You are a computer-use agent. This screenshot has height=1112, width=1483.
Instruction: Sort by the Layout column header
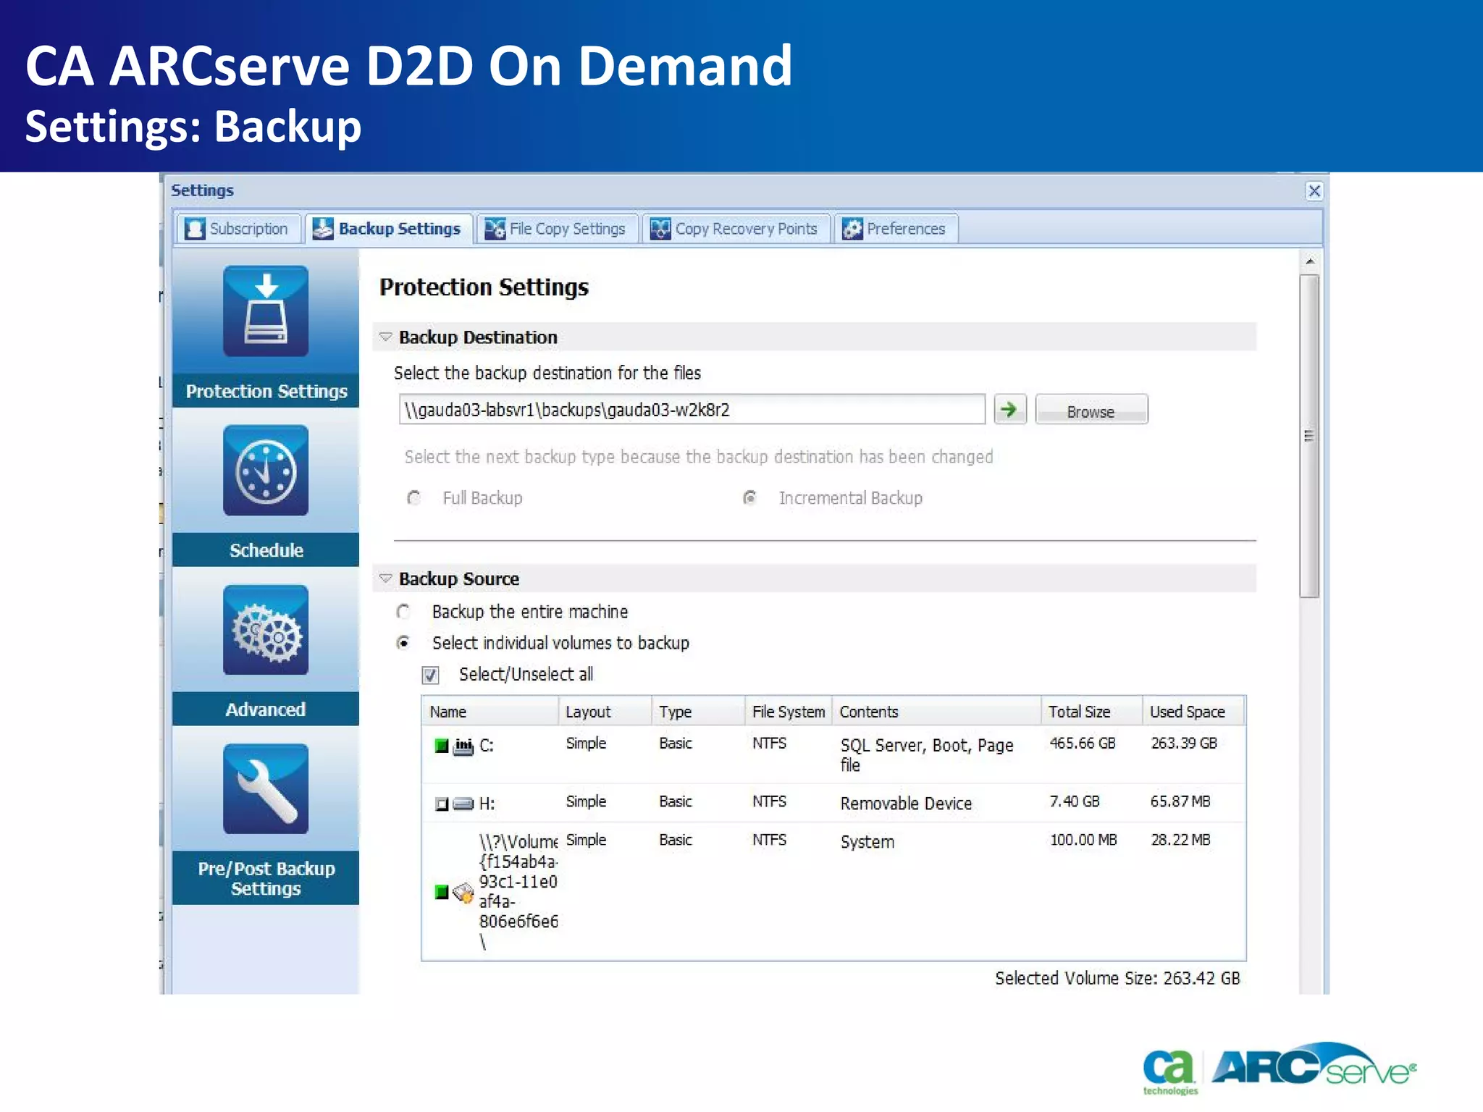[605, 712]
